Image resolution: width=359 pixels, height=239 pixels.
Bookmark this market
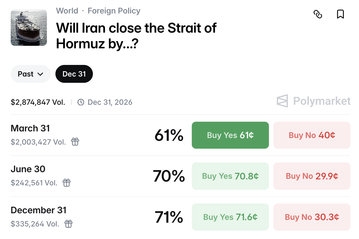340,14
